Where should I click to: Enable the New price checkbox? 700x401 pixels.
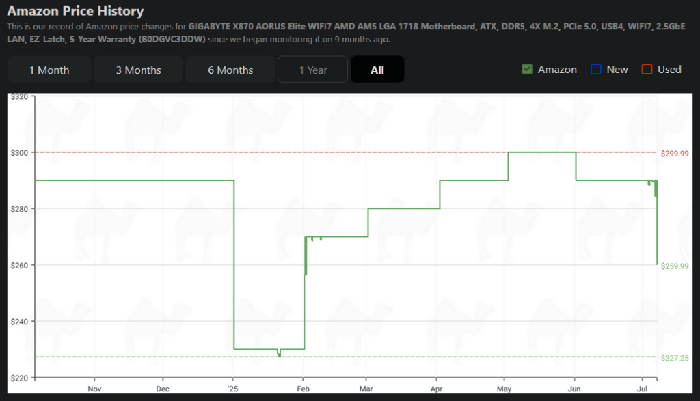pos(595,69)
